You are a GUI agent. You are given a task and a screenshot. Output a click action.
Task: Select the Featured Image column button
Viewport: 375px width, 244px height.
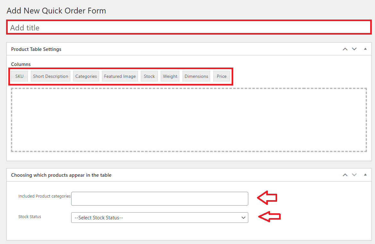120,76
